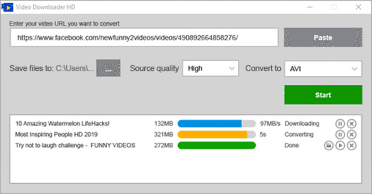Screen dimensions: 372x194
Task: Open the Source quality dropdown
Action: pyautogui.click(x=210, y=68)
